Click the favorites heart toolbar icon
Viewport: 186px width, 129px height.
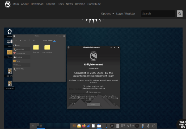click(x=34, y=40)
